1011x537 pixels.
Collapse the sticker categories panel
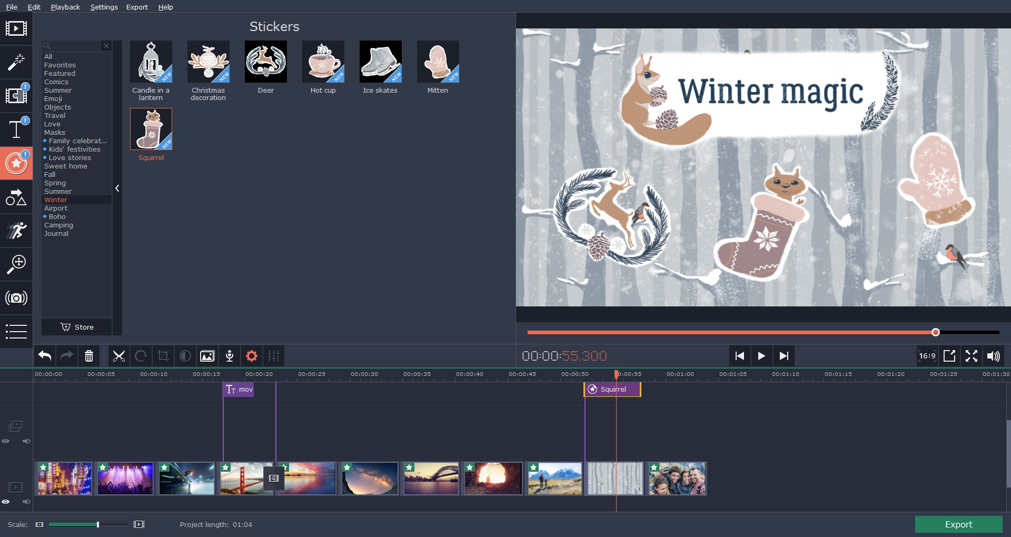click(x=117, y=188)
